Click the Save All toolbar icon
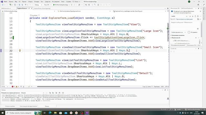This screenshot has height=115, width=206. 22,5
